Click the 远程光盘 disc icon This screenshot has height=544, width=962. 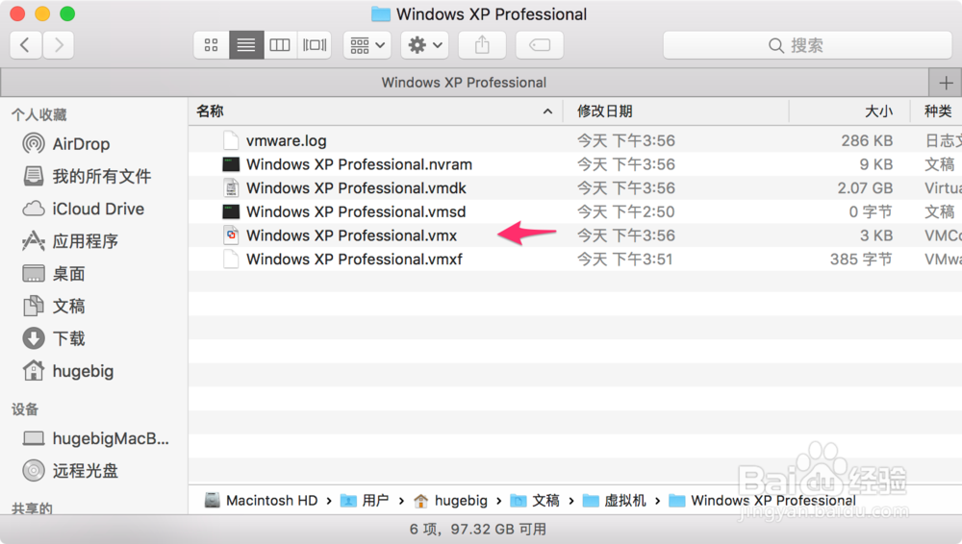[x=33, y=470]
